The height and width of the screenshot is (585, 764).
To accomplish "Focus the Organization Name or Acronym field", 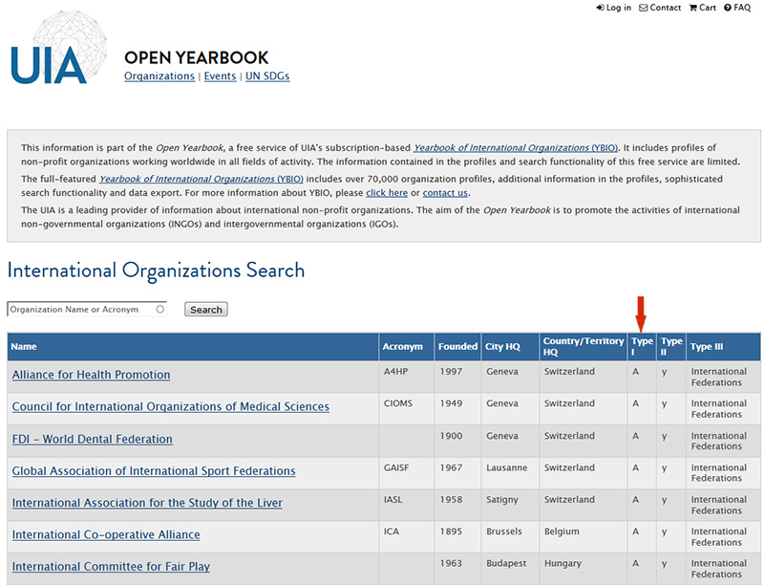I will click(x=87, y=309).
